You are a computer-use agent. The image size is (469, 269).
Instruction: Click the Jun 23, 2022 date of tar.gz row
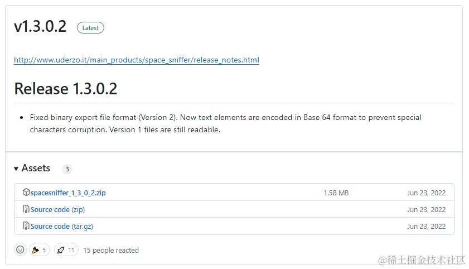[x=426, y=226]
